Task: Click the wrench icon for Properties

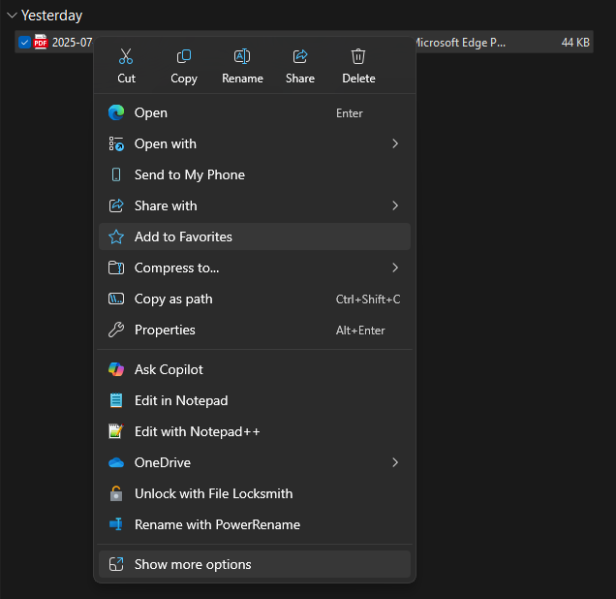Action: point(116,330)
